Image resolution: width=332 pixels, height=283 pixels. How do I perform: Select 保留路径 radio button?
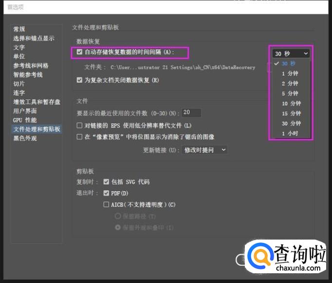click(x=117, y=216)
